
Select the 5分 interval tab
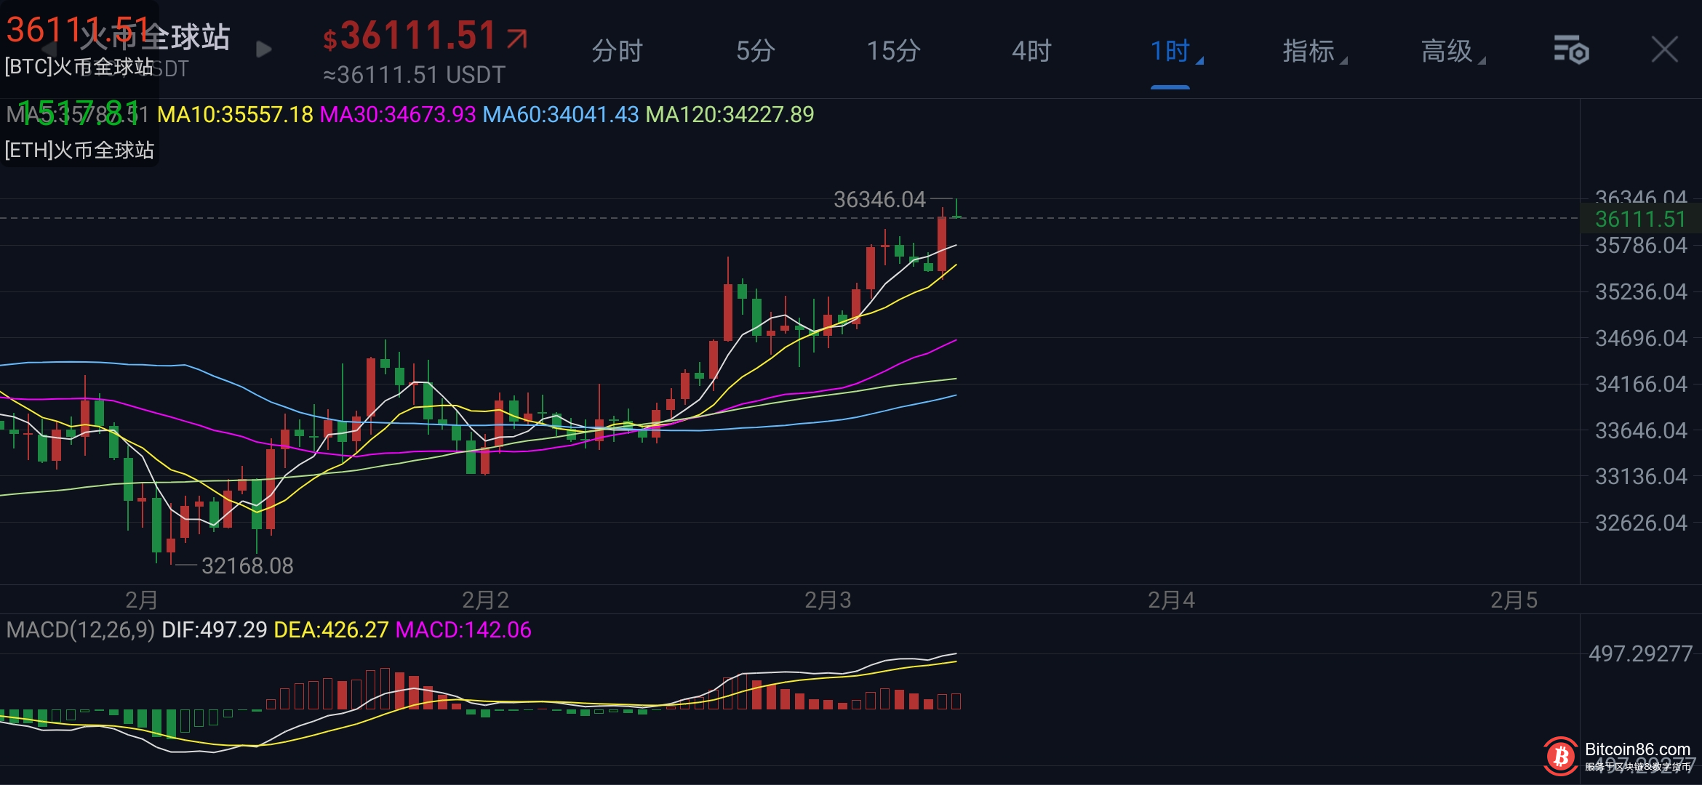pyautogui.click(x=755, y=52)
